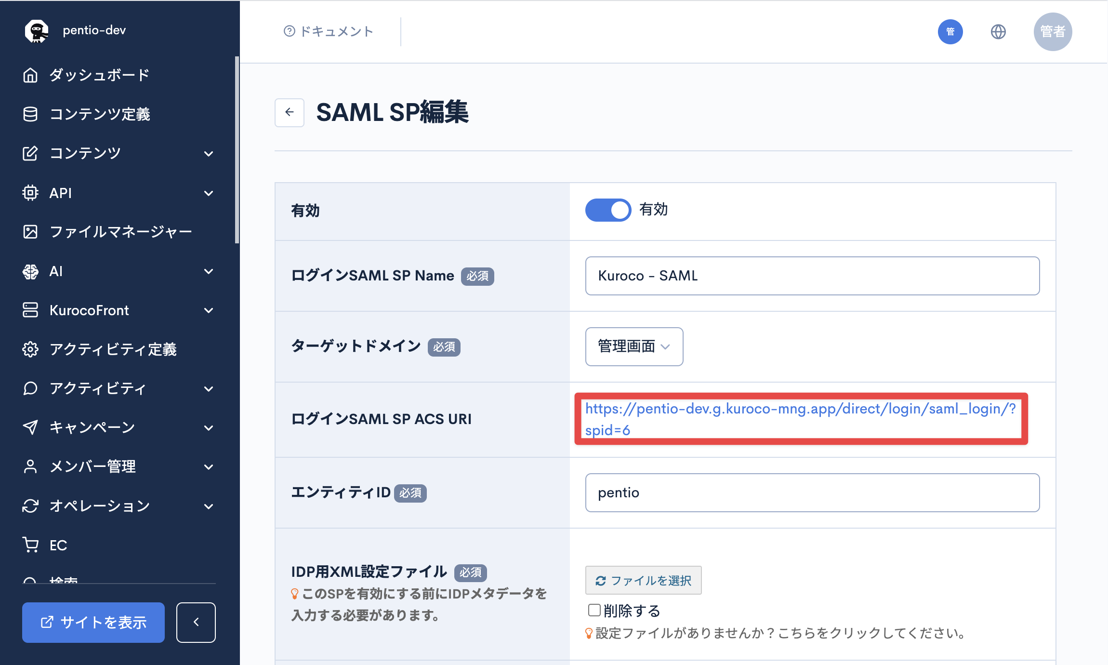Click the 設定ファイルがありませんか help link

pyautogui.click(x=781, y=633)
